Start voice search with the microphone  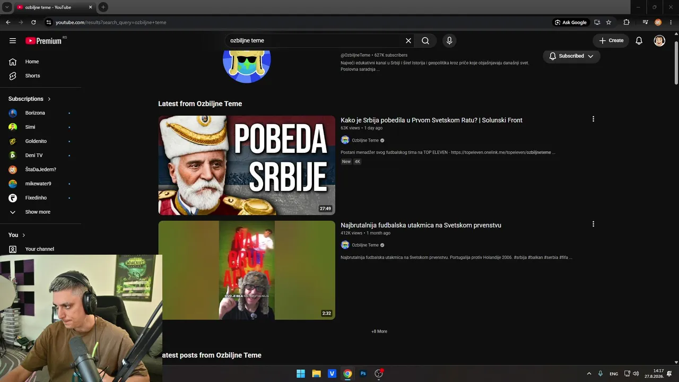[449, 41]
